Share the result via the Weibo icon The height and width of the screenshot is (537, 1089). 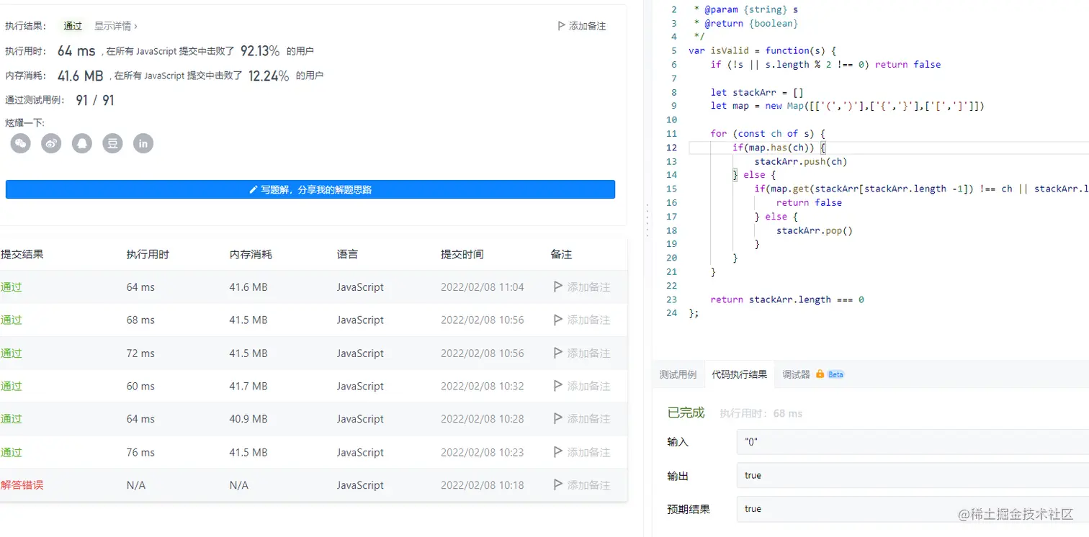(51, 143)
